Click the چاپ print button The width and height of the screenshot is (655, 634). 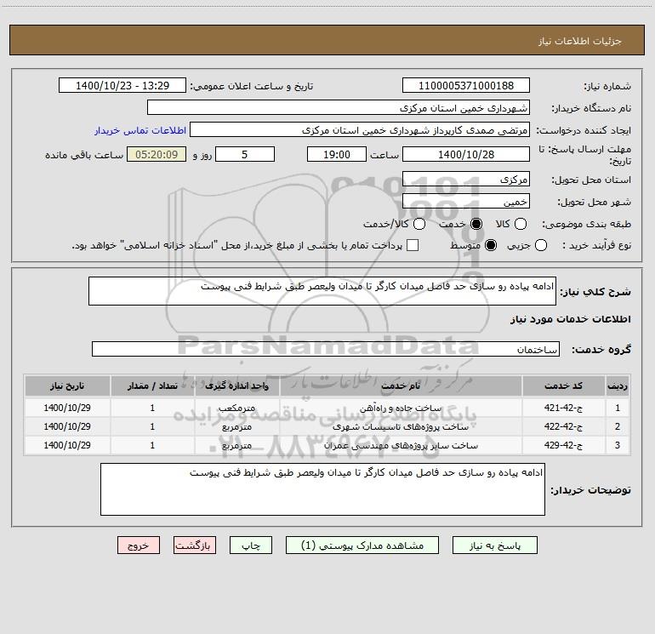(x=251, y=545)
